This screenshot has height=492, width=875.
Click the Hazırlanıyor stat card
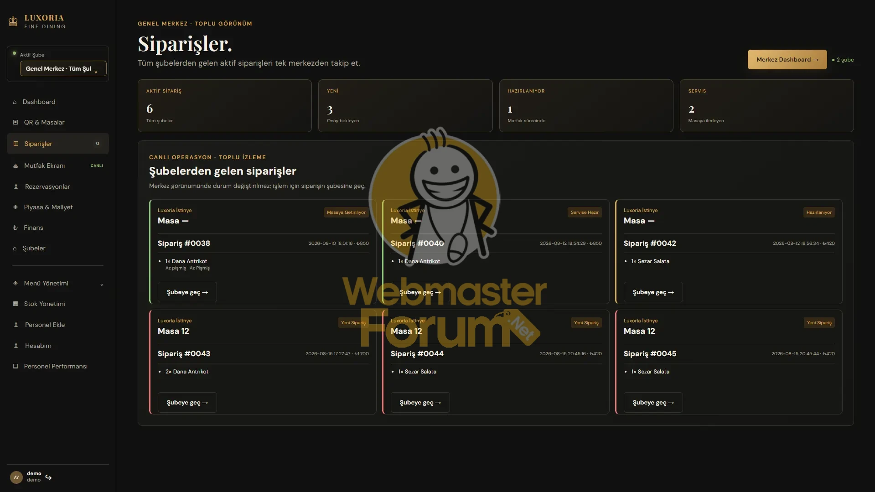click(x=586, y=106)
